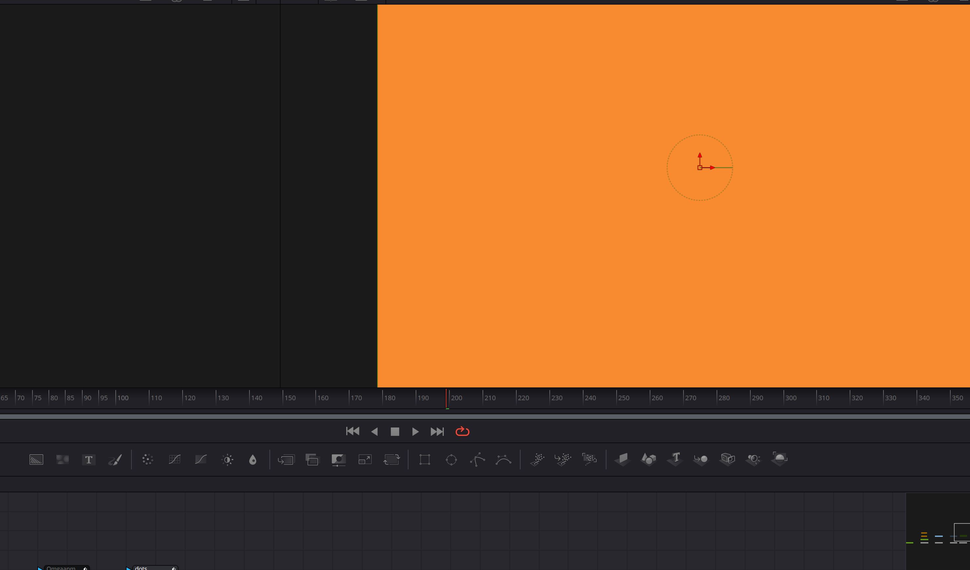Add a Channel Booleans node

click(x=312, y=460)
